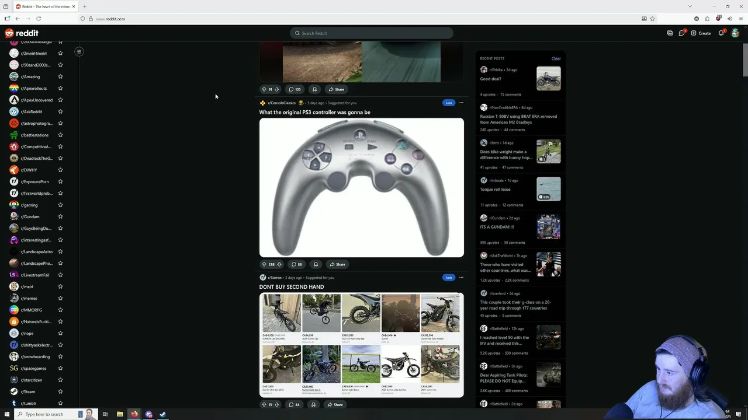Give an award to the PS3 controller post
The height and width of the screenshot is (420, 748).
point(316,264)
